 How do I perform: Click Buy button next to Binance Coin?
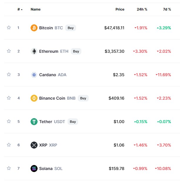[x=83, y=98]
